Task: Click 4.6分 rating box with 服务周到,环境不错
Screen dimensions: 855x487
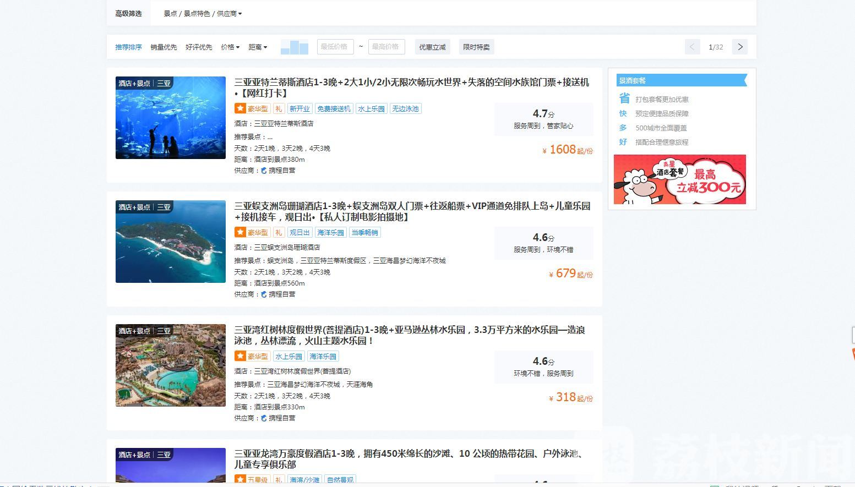Action: coord(543,243)
